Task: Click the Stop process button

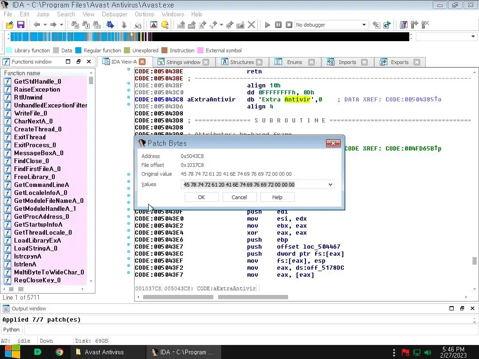Action: pos(289,25)
